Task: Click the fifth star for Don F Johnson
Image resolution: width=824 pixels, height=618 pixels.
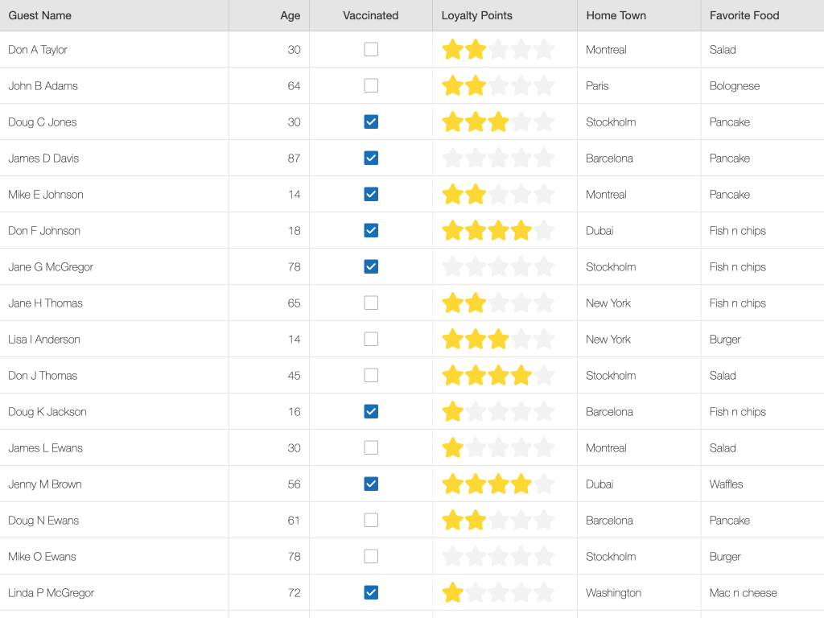Action: click(544, 231)
